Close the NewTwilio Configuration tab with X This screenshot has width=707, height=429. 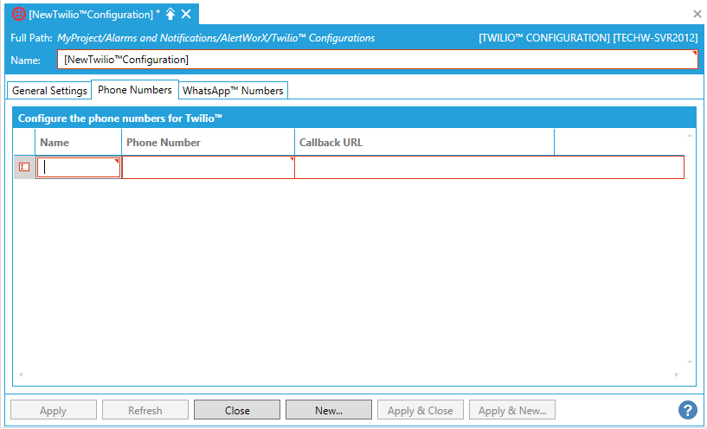186,14
